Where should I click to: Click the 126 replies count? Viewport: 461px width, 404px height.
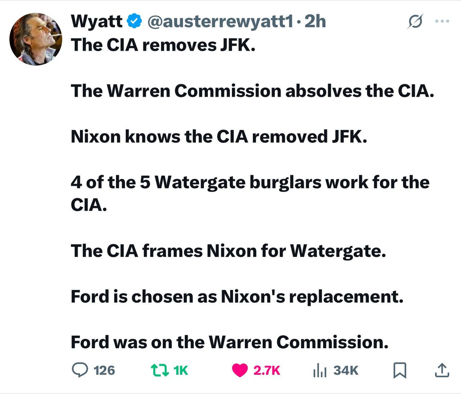click(104, 370)
